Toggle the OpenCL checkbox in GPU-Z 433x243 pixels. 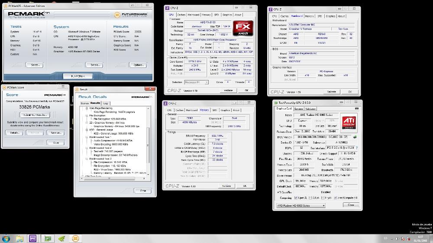296,198
